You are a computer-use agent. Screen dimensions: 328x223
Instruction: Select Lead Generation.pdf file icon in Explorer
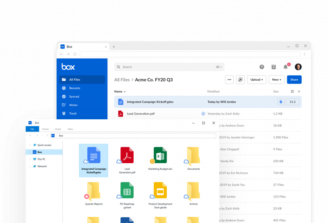[x=127, y=155]
